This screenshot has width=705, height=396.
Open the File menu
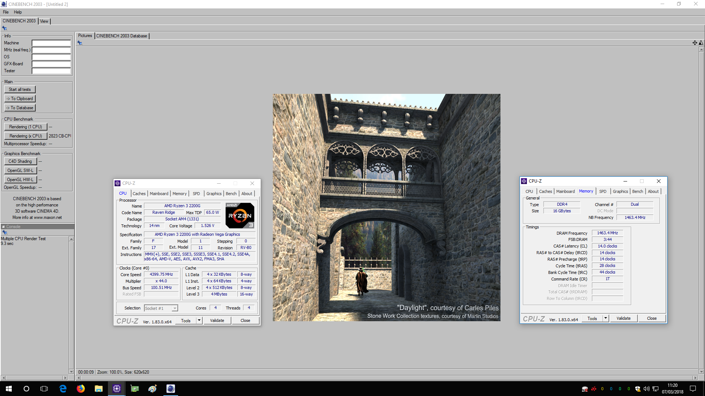6,12
